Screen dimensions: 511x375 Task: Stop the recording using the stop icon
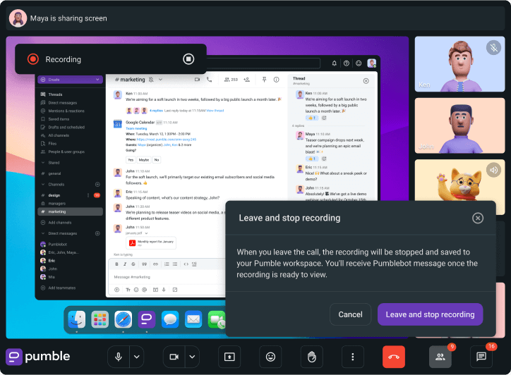point(188,59)
